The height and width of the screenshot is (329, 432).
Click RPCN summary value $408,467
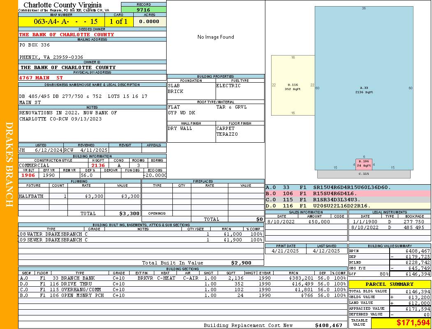(x=418, y=251)
